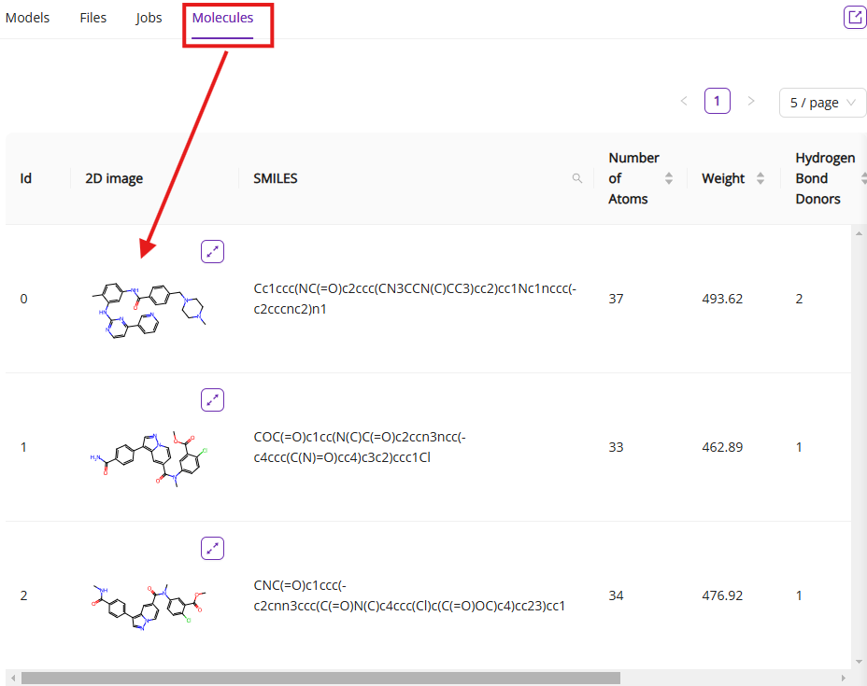
Task: Click the horizontal scrollbar thumb
Action: [x=320, y=679]
